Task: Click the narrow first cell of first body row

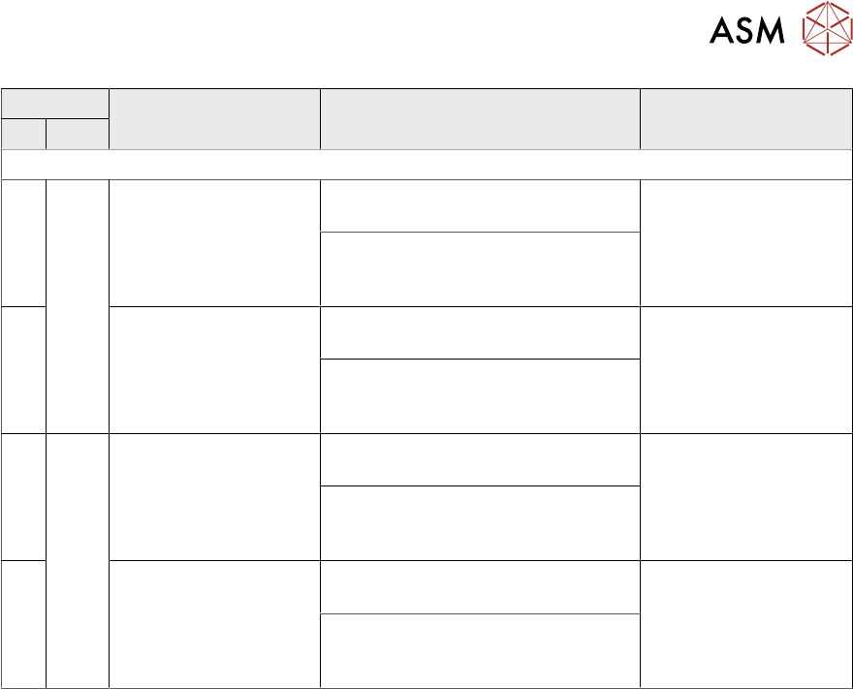Action: [x=23, y=242]
